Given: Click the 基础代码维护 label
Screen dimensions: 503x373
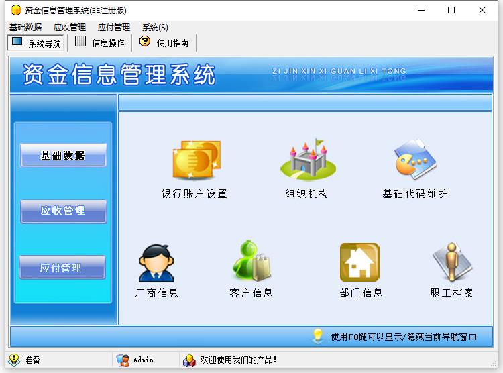Looking at the screenshot, I should click(x=415, y=194).
